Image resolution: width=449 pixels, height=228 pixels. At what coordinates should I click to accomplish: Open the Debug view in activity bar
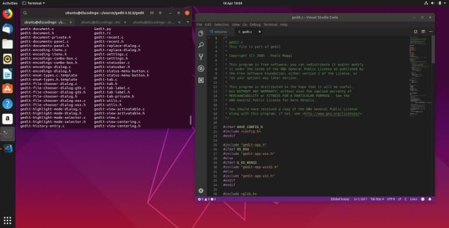click(x=201, y=68)
